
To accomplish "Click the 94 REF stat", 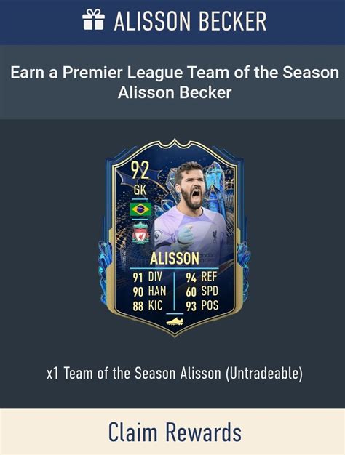I will [202, 277].
